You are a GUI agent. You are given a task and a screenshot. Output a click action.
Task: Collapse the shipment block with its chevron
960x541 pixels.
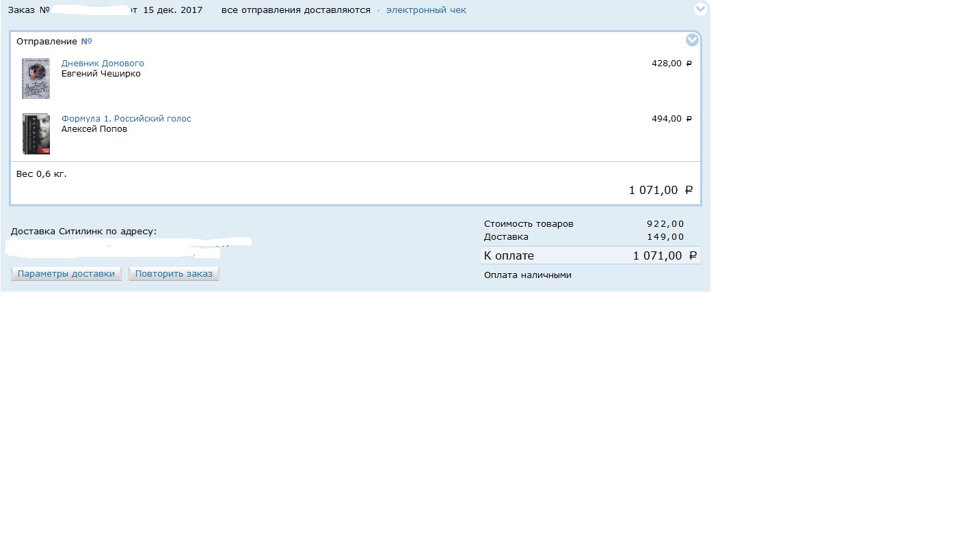coord(692,40)
